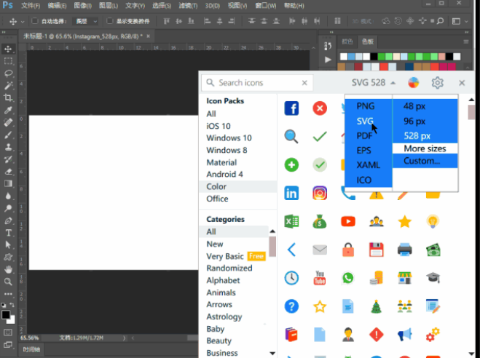Select the Move tool in the toolbar
480x358 pixels.
tap(9, 48)
